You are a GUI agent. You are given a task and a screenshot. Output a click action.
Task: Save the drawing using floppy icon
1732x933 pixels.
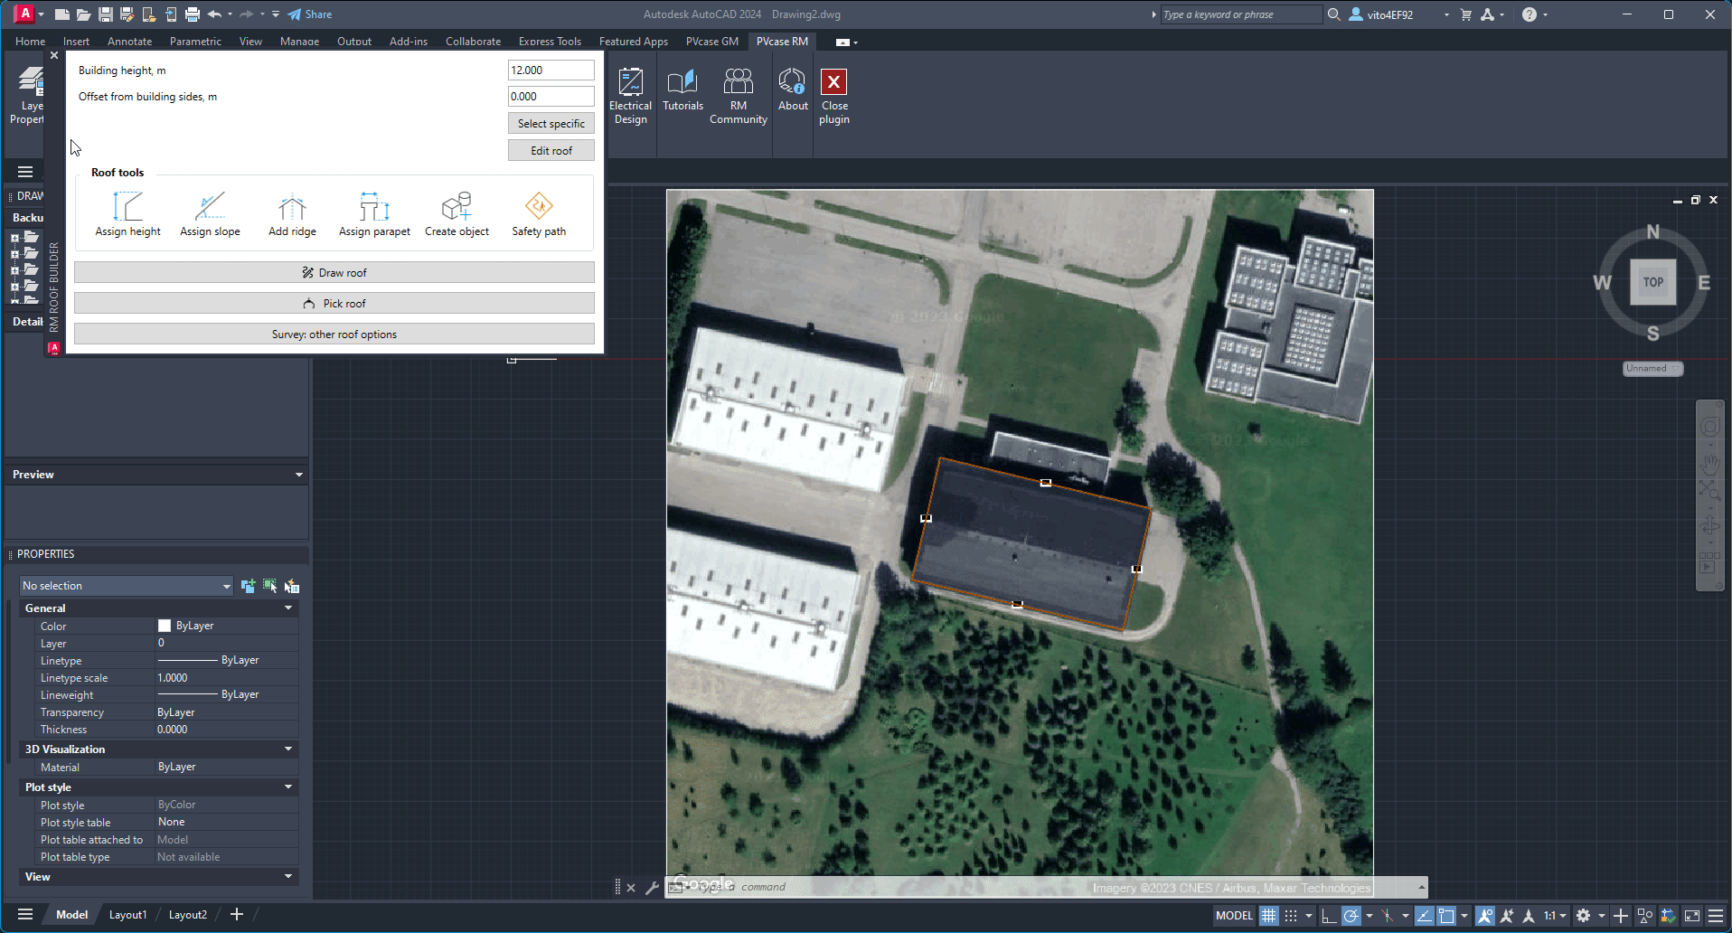pos(105,14)
